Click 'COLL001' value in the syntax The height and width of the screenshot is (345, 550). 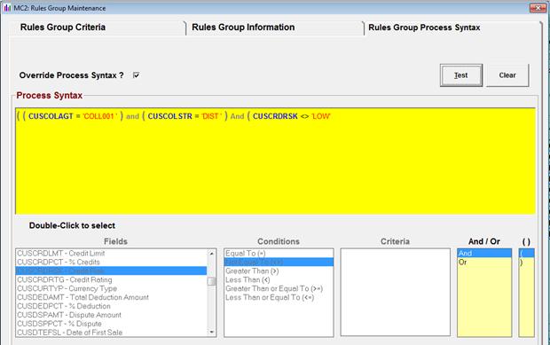pyautogui.click(x=99, y=116)
